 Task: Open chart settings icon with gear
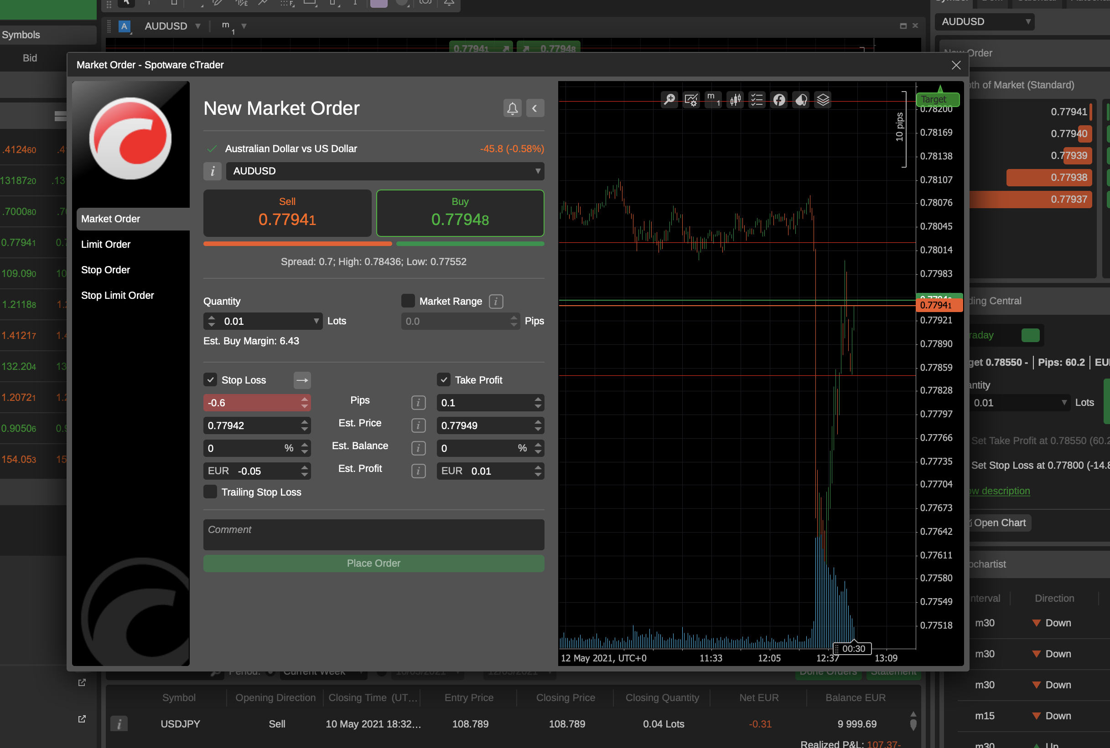(x=691, y=99)
